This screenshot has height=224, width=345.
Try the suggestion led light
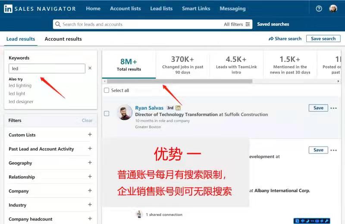tap(17, 94)
